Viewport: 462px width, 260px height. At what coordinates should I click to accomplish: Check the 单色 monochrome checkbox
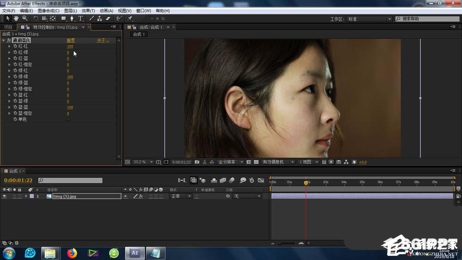coord(68,119)
